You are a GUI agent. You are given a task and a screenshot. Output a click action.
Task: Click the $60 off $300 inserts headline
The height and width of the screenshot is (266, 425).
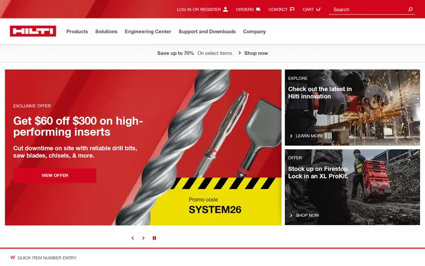tap(78, 126)
